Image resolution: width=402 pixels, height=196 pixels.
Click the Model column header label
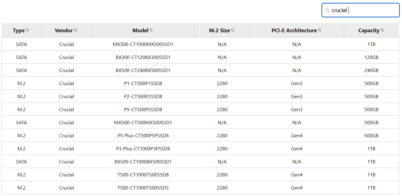[x=141, y=30]
